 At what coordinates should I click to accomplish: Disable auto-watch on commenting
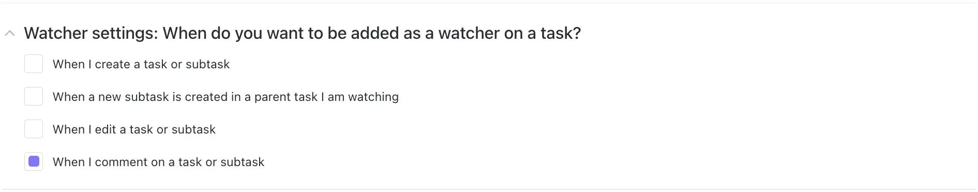coord(34,162)
